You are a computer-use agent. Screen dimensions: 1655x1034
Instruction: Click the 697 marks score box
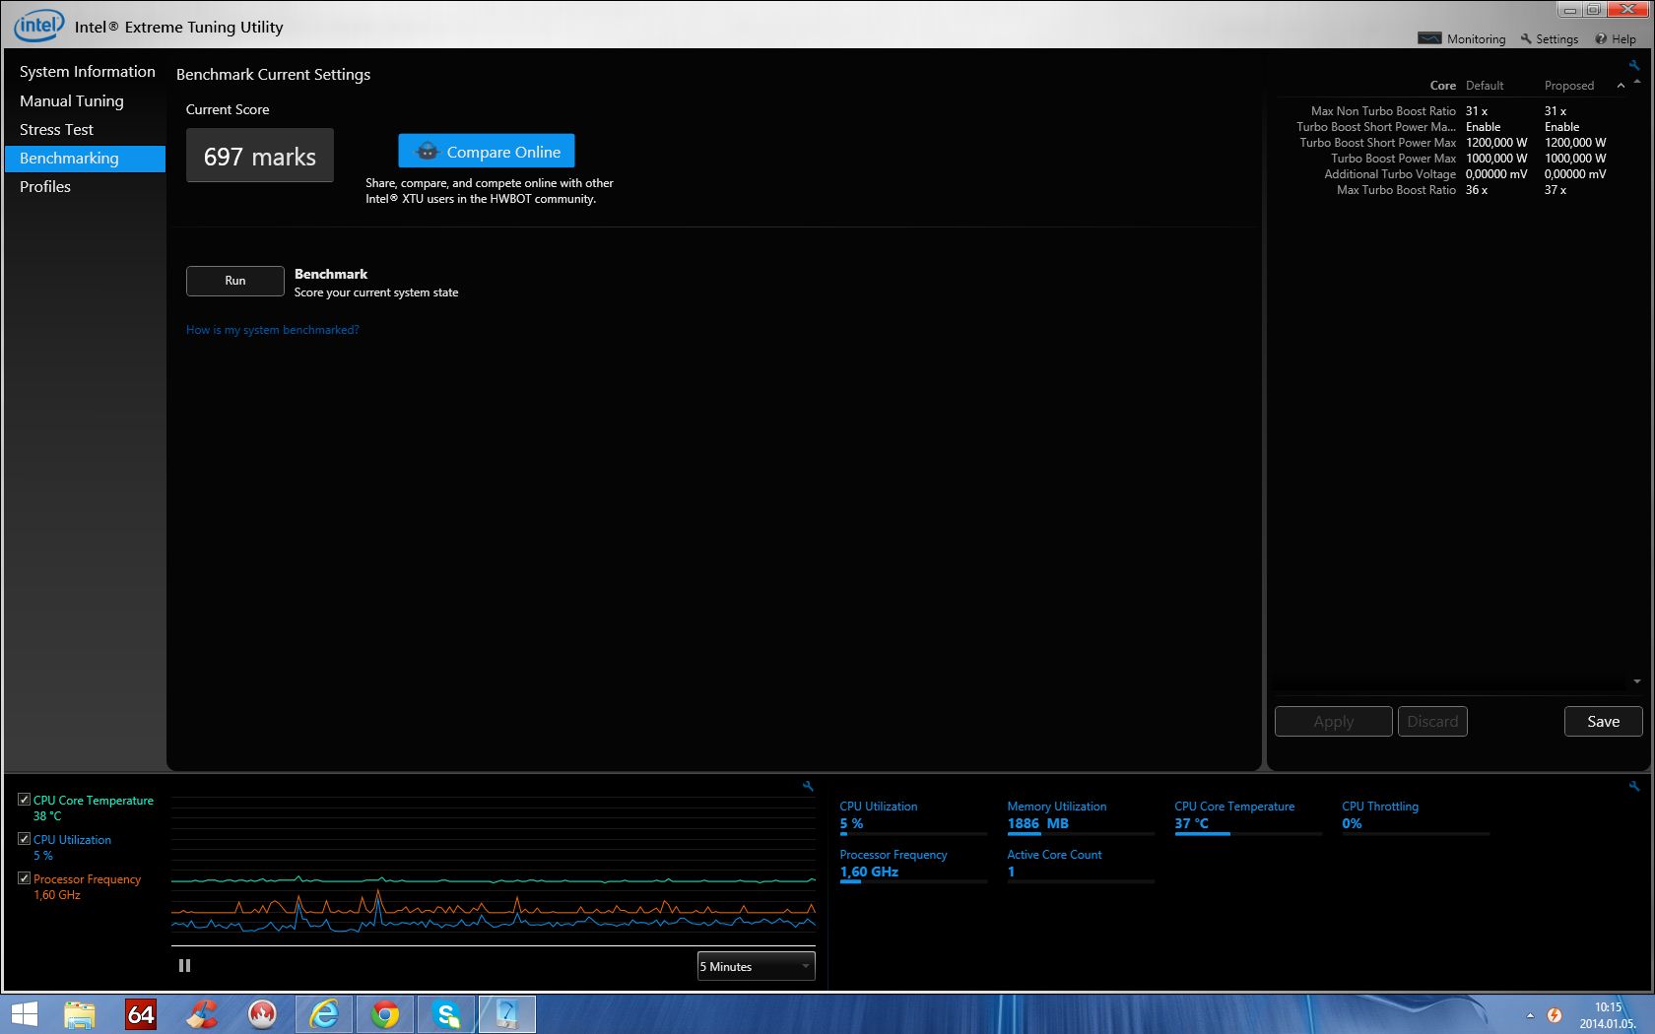(260, 156)
